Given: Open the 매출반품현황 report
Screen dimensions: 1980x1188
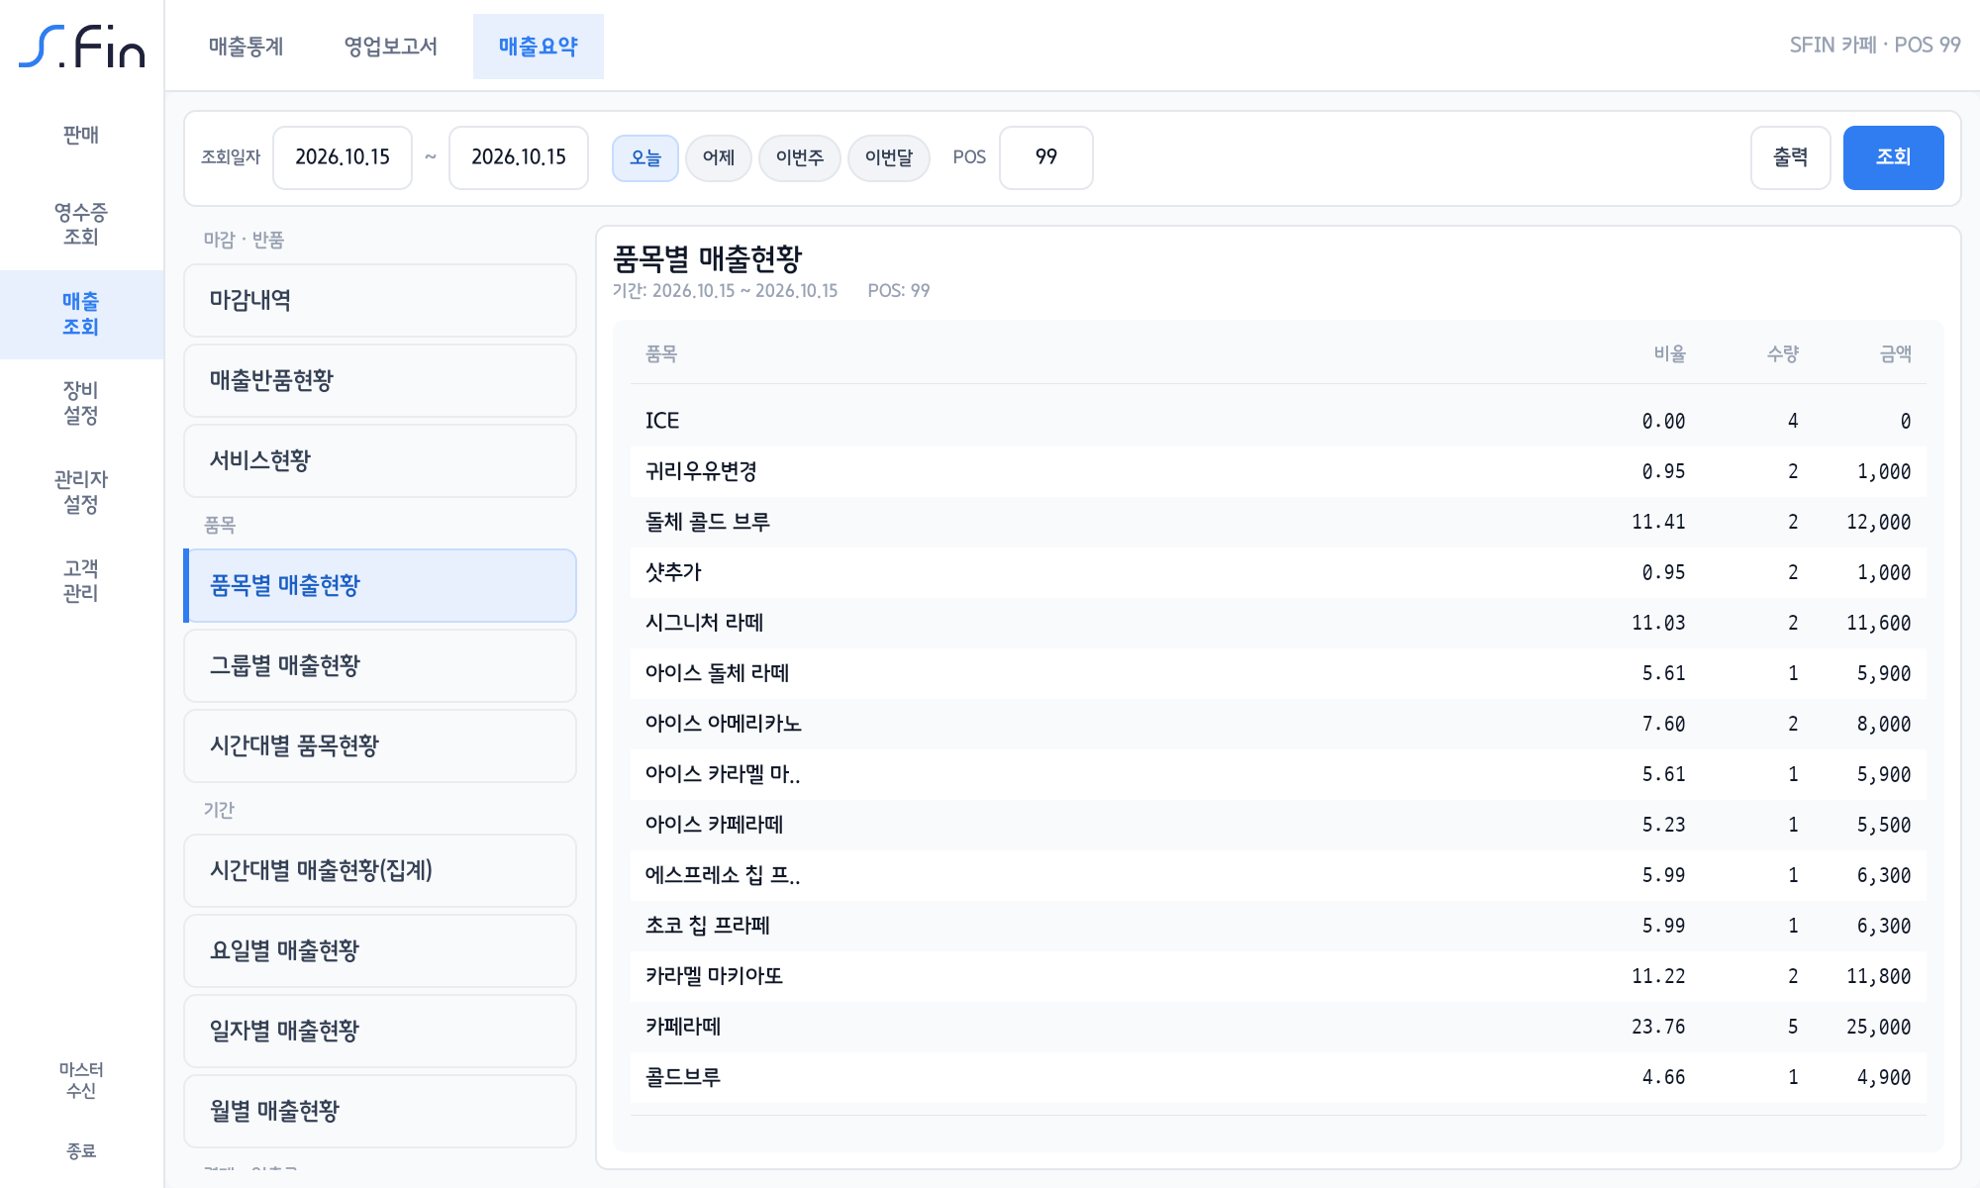Looking at the screenshot, I should coord(380,381).
